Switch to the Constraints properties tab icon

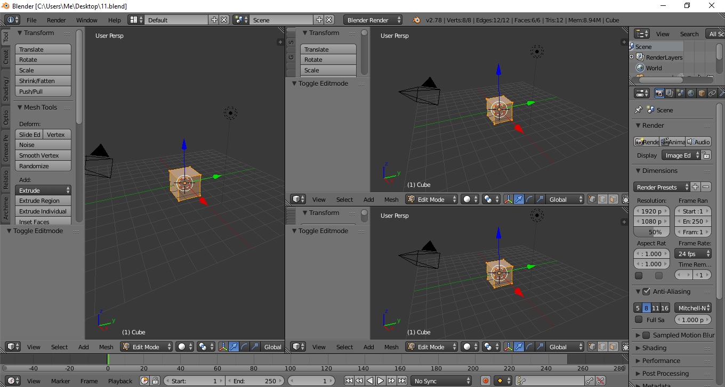pyautogui.click(x=712, y=93)
